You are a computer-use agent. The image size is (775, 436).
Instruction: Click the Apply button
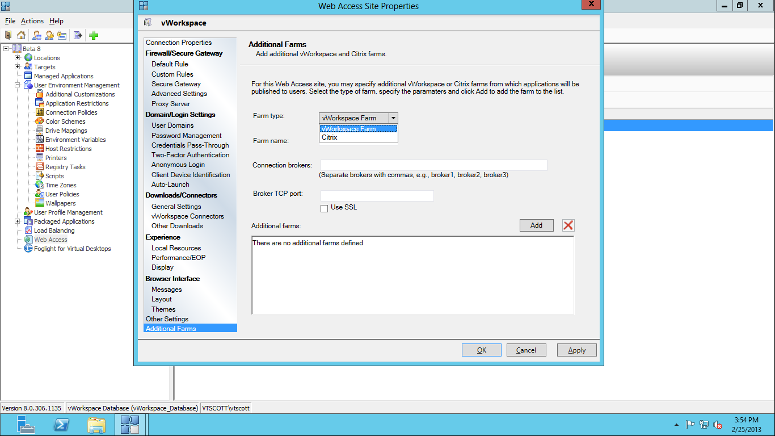click(577, 350)
